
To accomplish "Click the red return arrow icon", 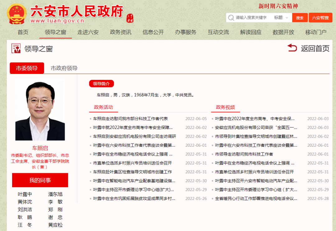I will pos(292,48).
